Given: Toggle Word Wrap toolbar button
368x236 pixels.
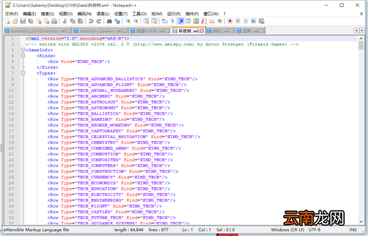Looking at the screenshot, I should [x=164, y=22].
